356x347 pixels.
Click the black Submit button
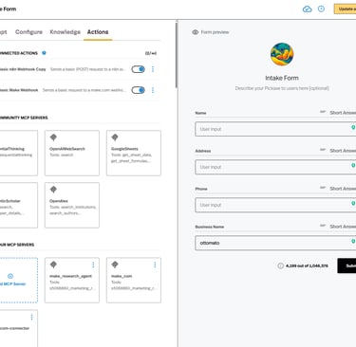click(347, 265)
